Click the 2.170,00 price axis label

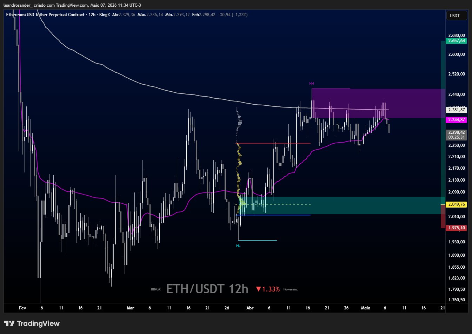457,168
